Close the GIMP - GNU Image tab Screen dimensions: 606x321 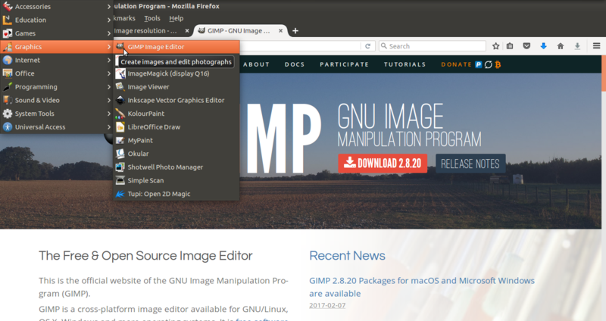280,30
